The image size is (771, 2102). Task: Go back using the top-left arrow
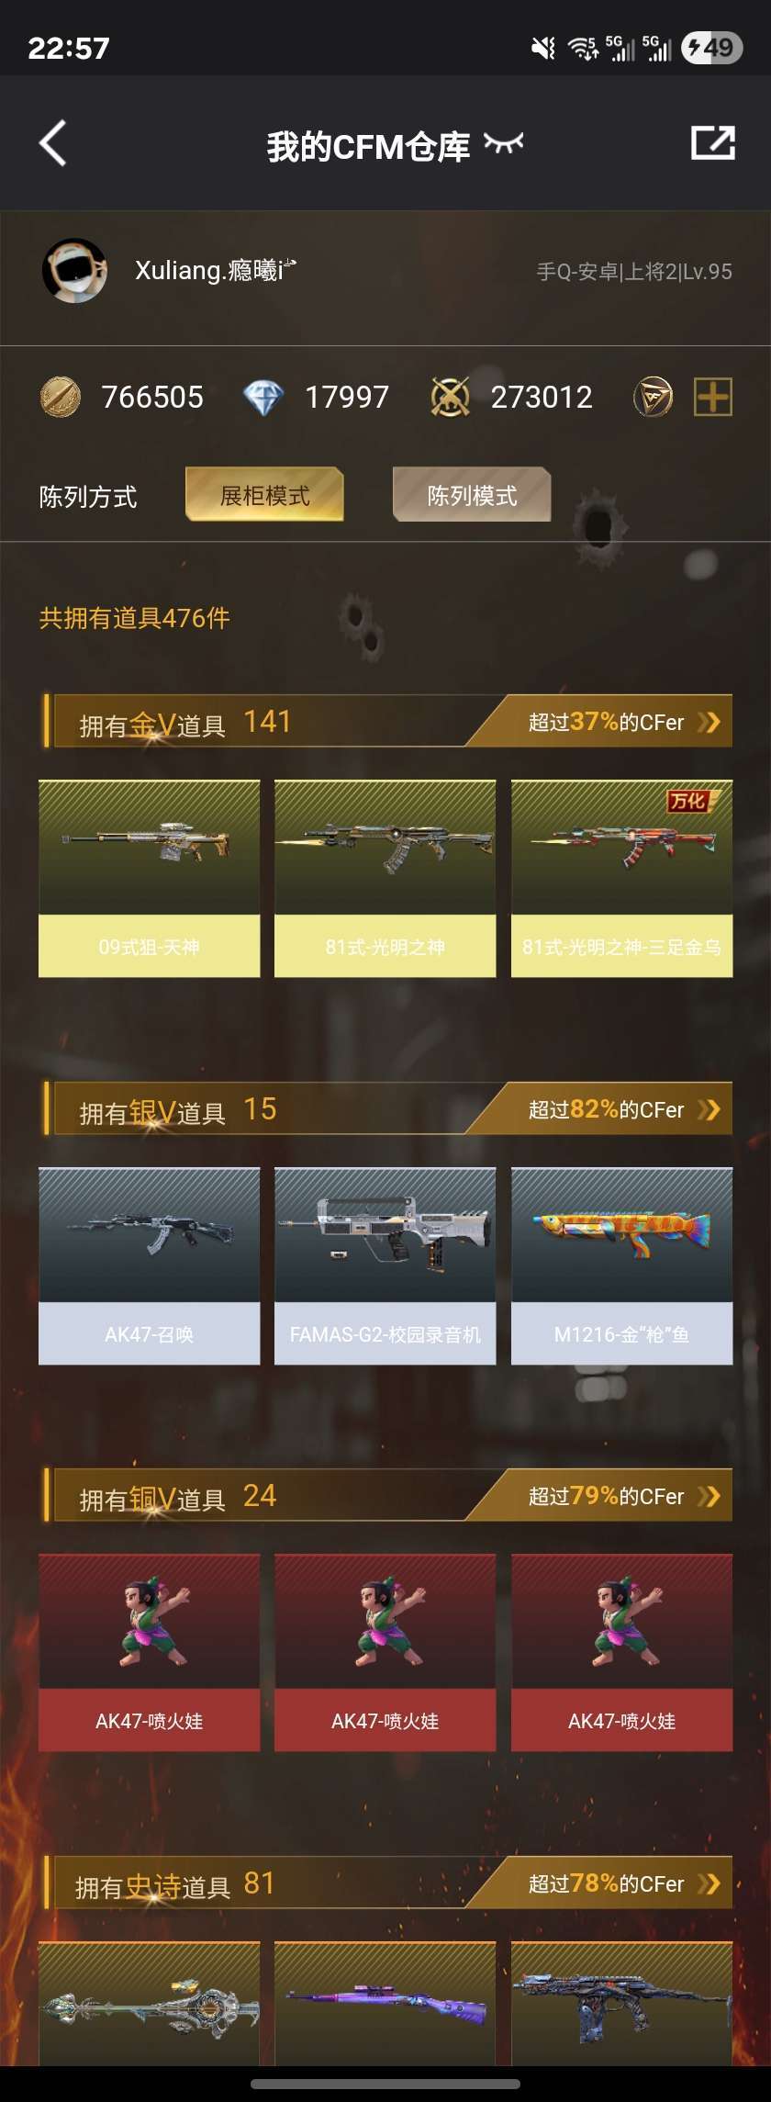click(53, 143)
